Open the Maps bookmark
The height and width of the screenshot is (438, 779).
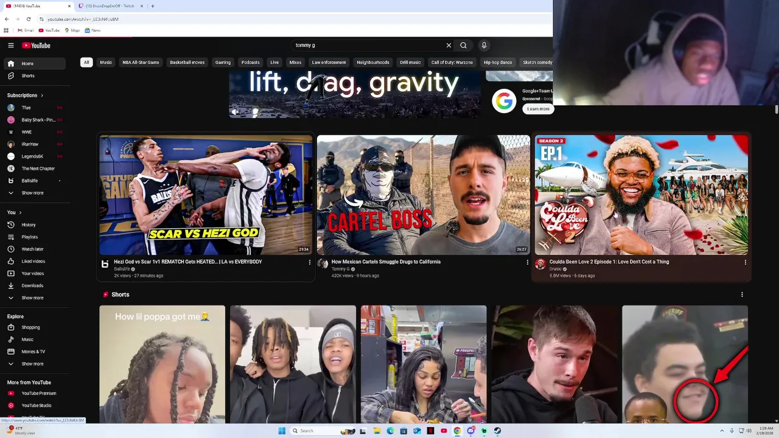[72, 30]
